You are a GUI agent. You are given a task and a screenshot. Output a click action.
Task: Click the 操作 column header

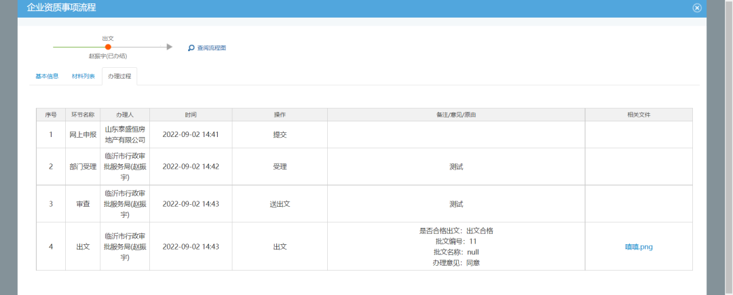tap(280, 115)
